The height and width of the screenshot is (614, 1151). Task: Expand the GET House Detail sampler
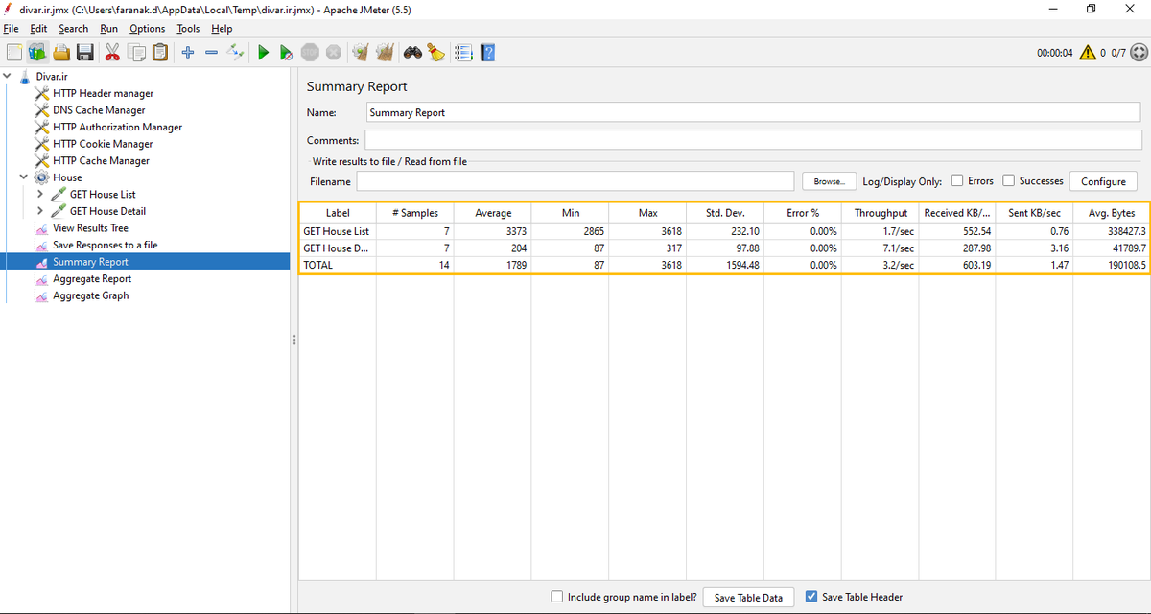[40, 211]
